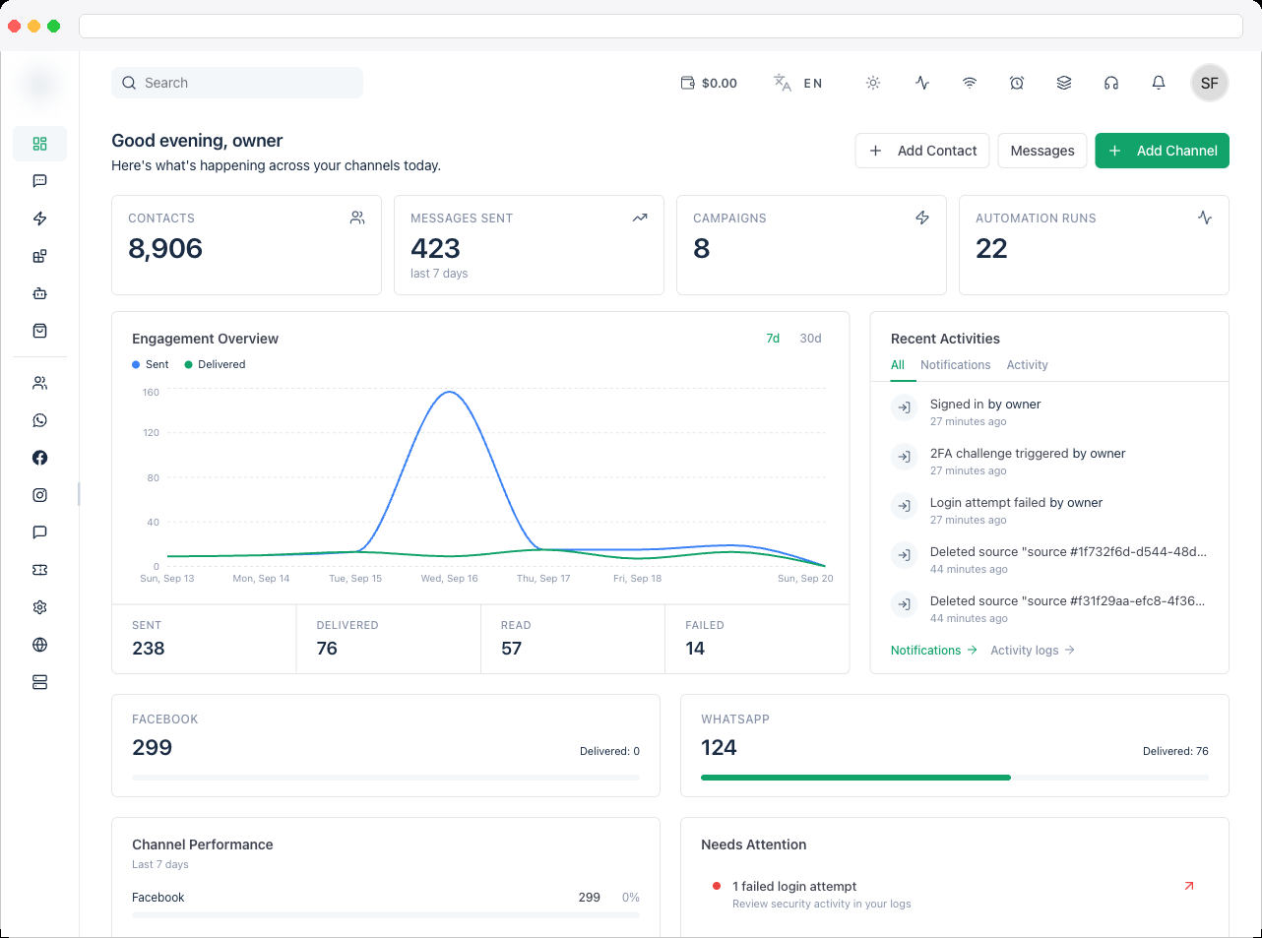
Task: Open the shopping bag icon in sidebar
Action: pos(39,331)
